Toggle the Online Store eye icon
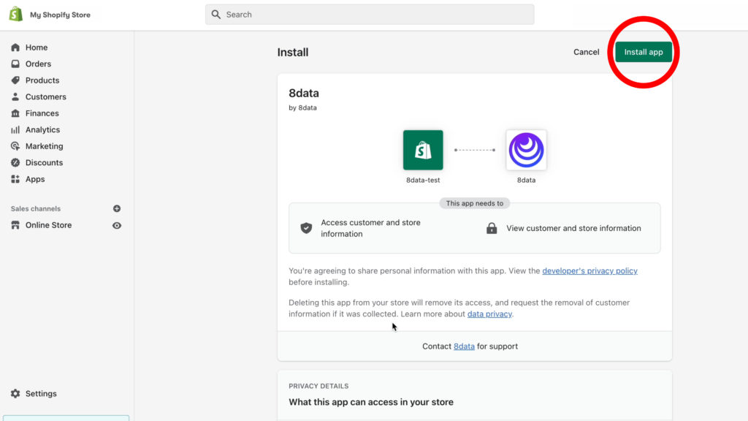 point(117,225)
